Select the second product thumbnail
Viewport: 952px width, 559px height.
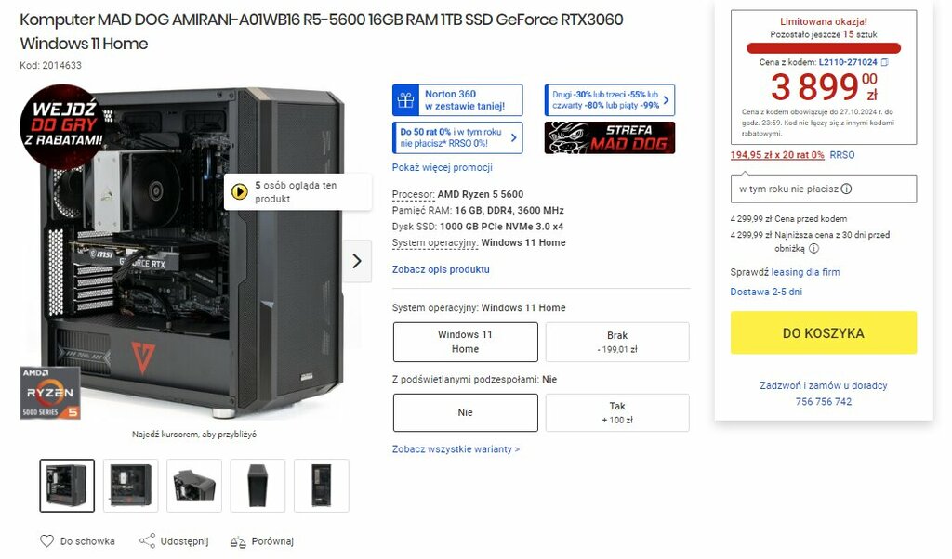[130, 486]
